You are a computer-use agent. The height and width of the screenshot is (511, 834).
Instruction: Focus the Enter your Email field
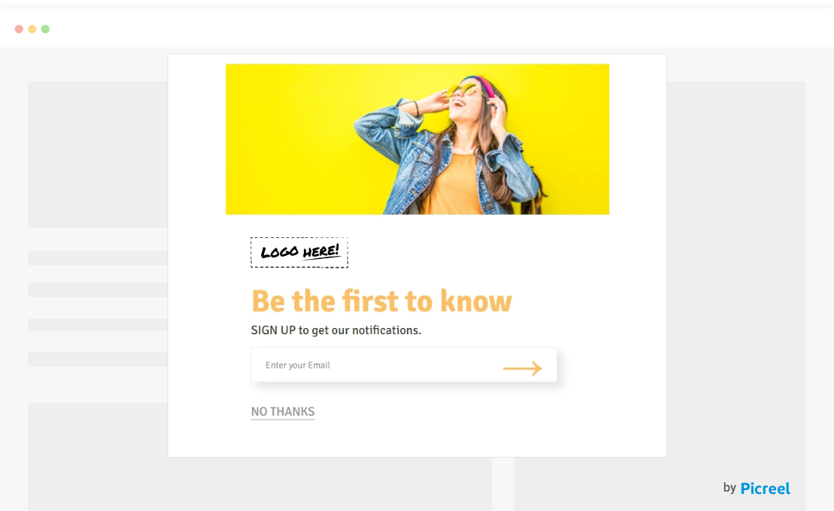[x=404, y=365]
